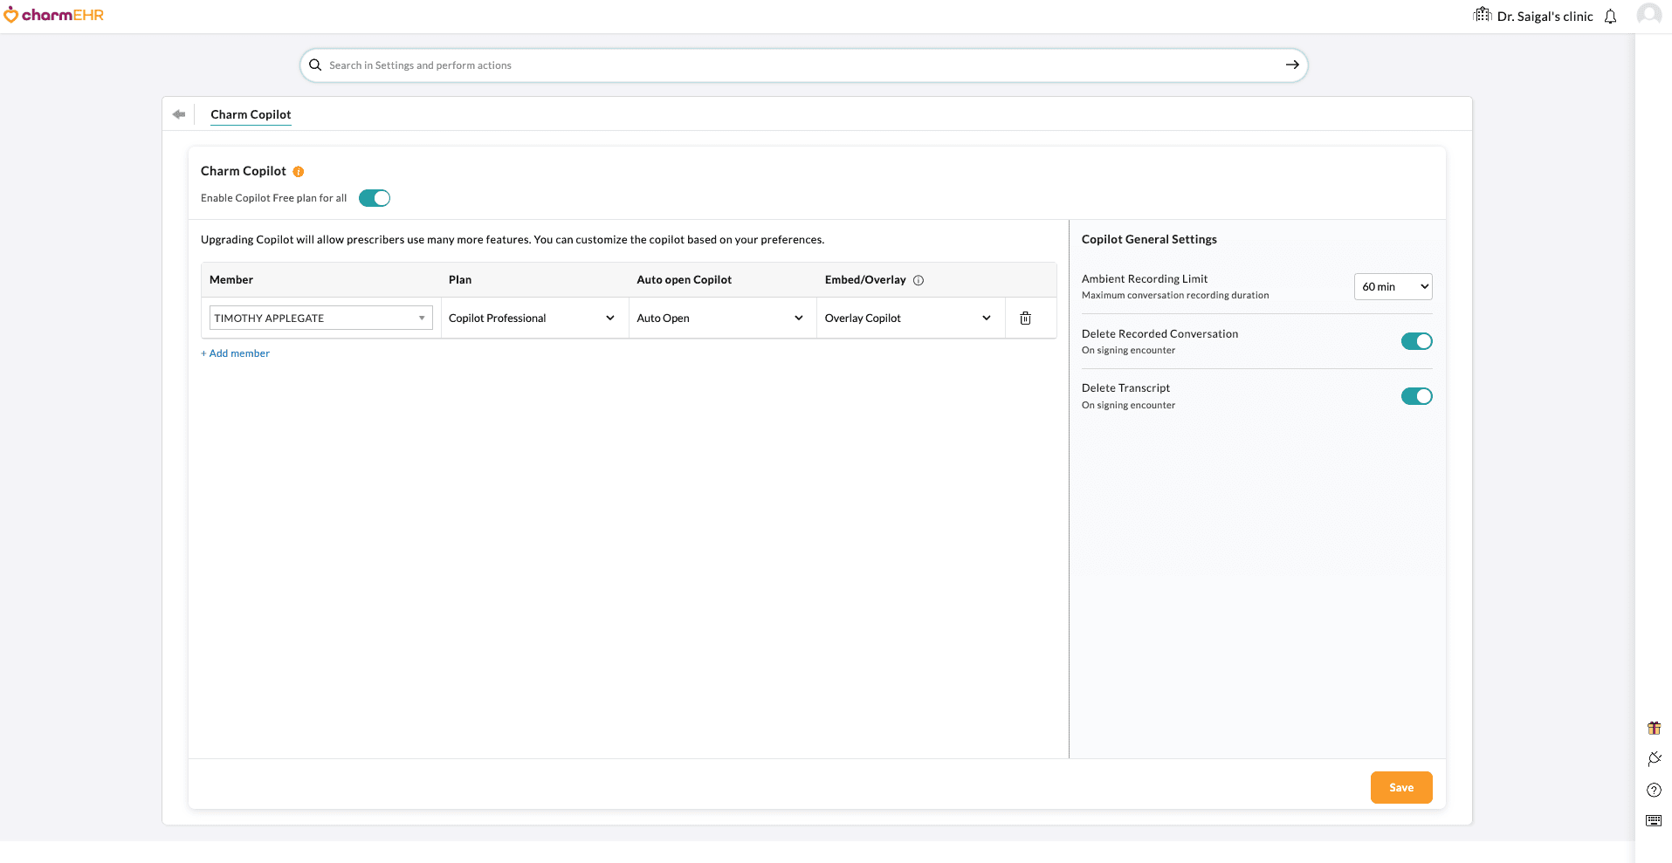
Task: Click Copilot General Settings heading
Action: click(1149, 239)
